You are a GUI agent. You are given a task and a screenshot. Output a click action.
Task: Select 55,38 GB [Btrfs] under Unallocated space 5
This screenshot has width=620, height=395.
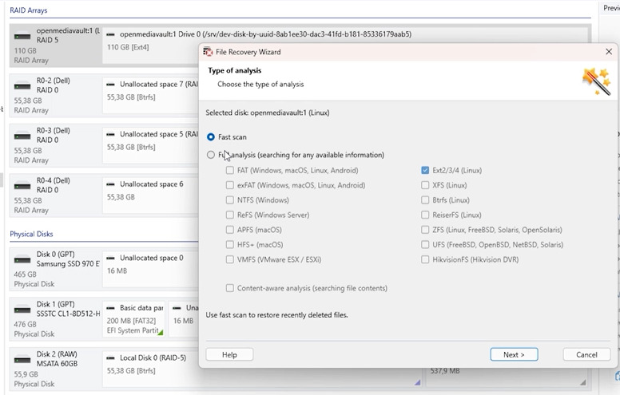pyautogui.click(x=131, y=147)
